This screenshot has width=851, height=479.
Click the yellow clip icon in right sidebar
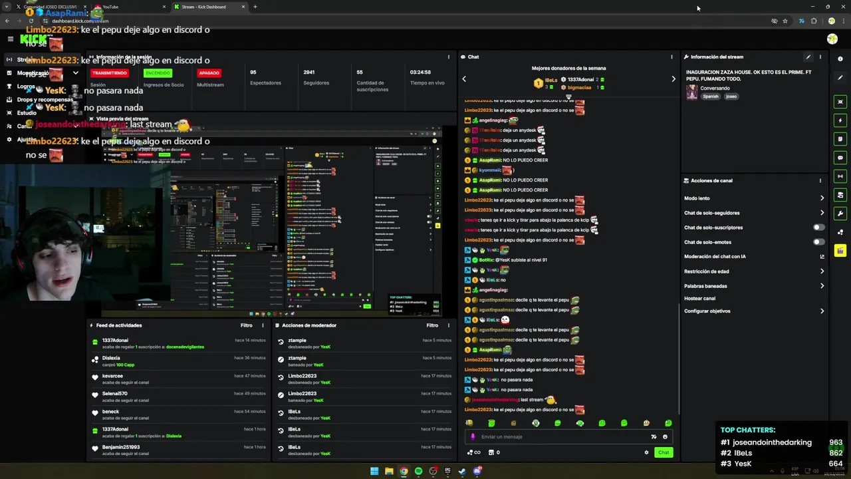[840, 251]
